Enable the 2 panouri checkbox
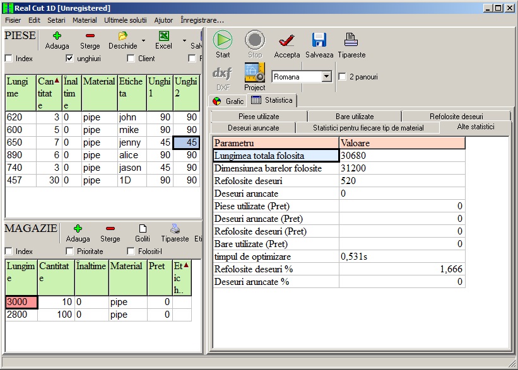518x370 pixels. click(343, 77)
